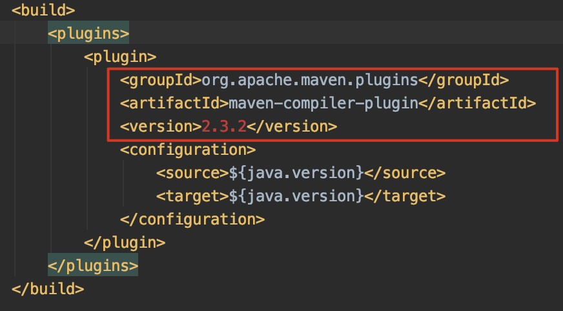Image resolution: width=563 pixels, height=311 pixels.
Task: Click the closing build tag
Action: [x=48, y=289]
